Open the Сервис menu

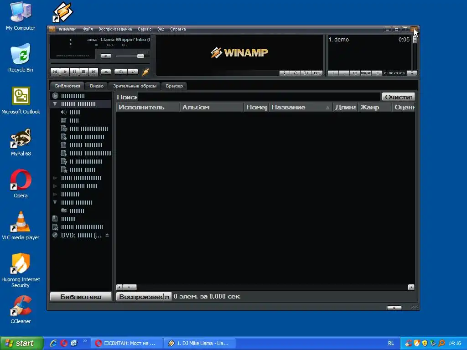point(145,29)
